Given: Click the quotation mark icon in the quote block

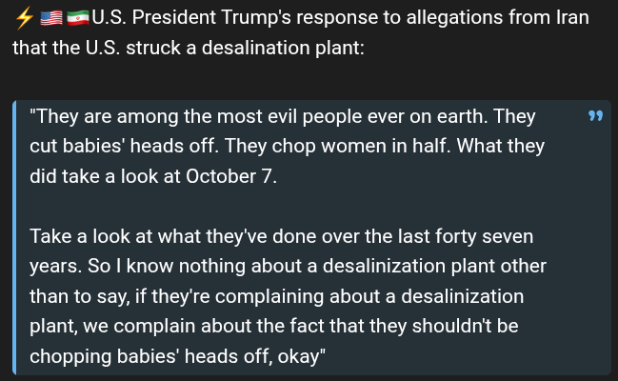Looking at the screenshot, I should pos(596,116).
